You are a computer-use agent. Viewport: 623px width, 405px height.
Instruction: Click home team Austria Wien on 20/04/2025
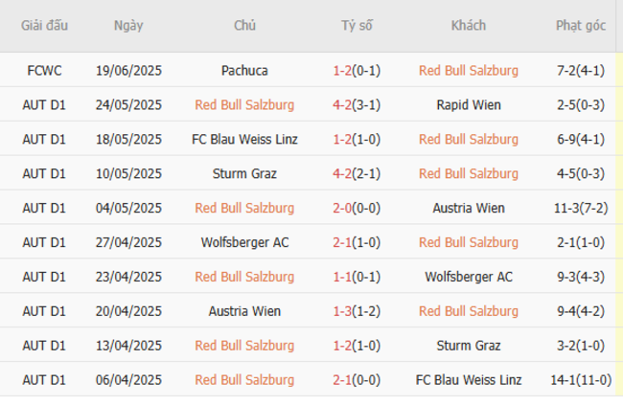[x=244, y=311]
